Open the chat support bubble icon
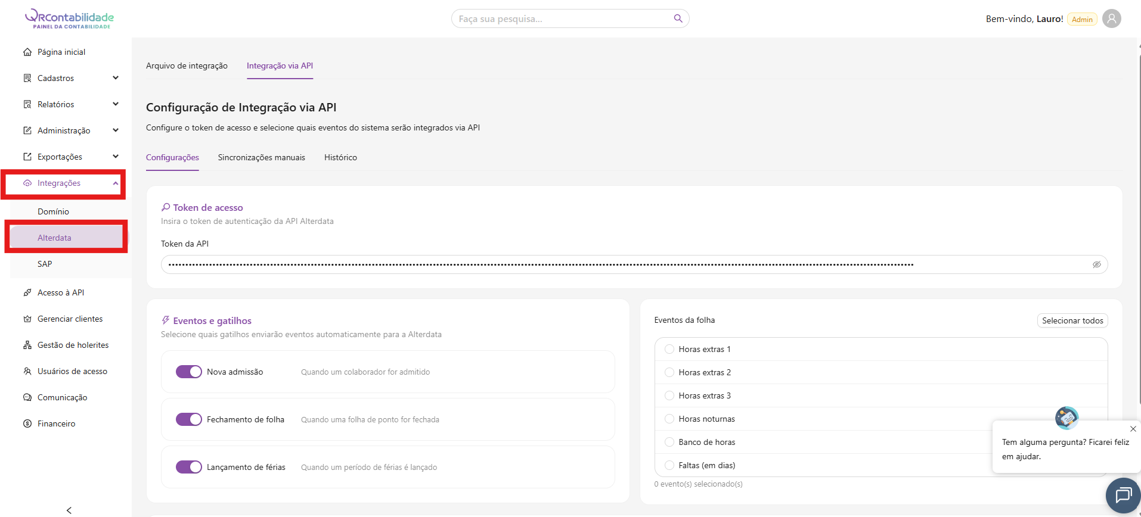Image resolution: width=1141 pixels, height=517 pixels. click(x=1123, y=495)
